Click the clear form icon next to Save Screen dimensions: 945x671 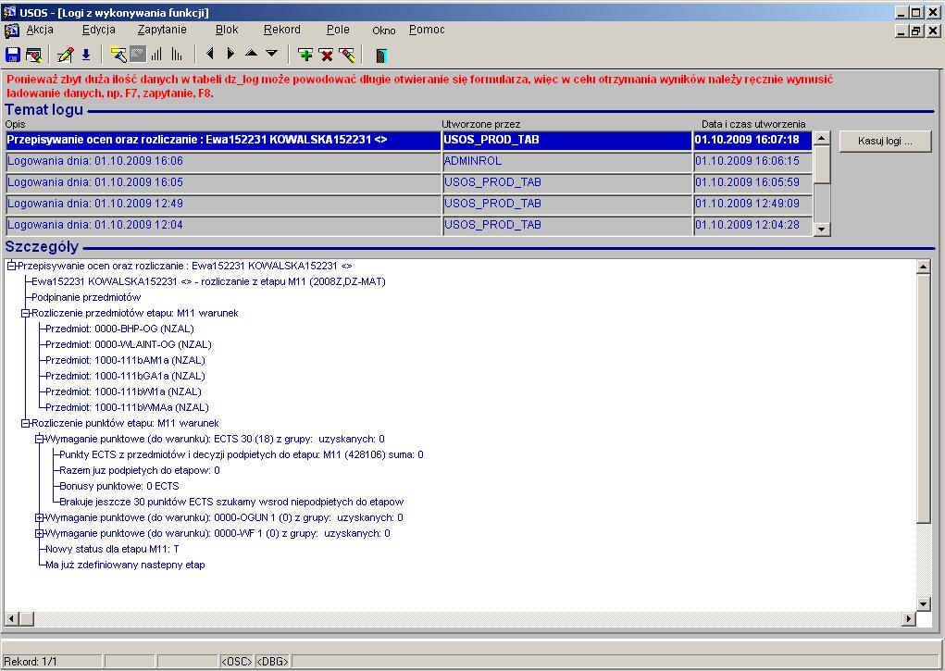[33, 55]
